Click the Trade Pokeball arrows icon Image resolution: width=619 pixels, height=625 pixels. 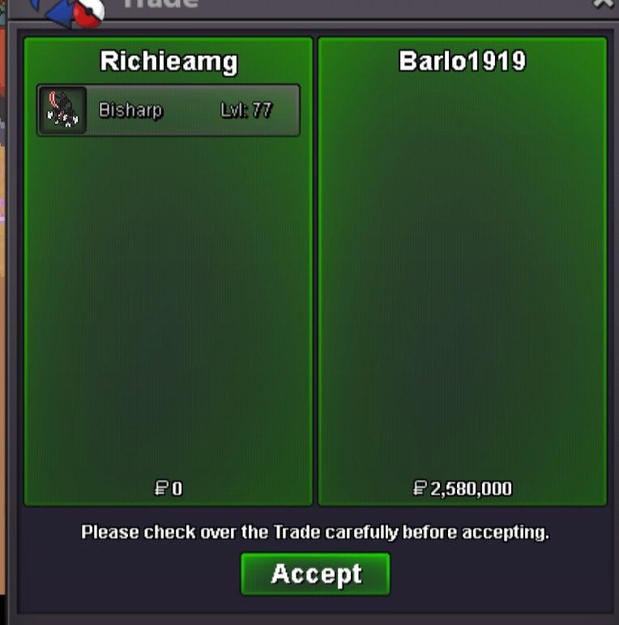click(70, 11)
